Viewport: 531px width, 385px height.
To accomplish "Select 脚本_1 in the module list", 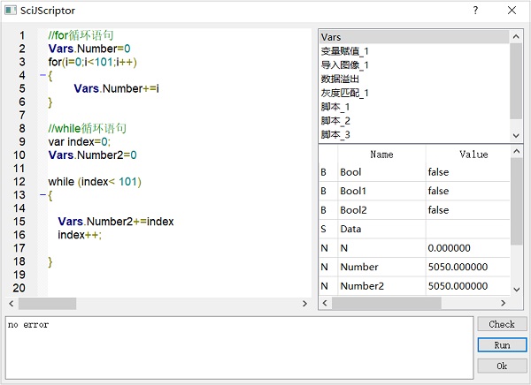I will [x=414, y=107].
